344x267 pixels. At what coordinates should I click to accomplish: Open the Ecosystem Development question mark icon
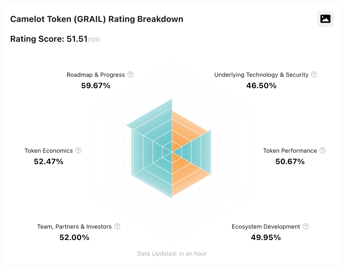click(x=306, y=226)
